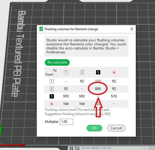This screenshot has height=150, width=155.
Task: Edit flushing volume from filament 3 to 2
Action: [x=82, y=96]
